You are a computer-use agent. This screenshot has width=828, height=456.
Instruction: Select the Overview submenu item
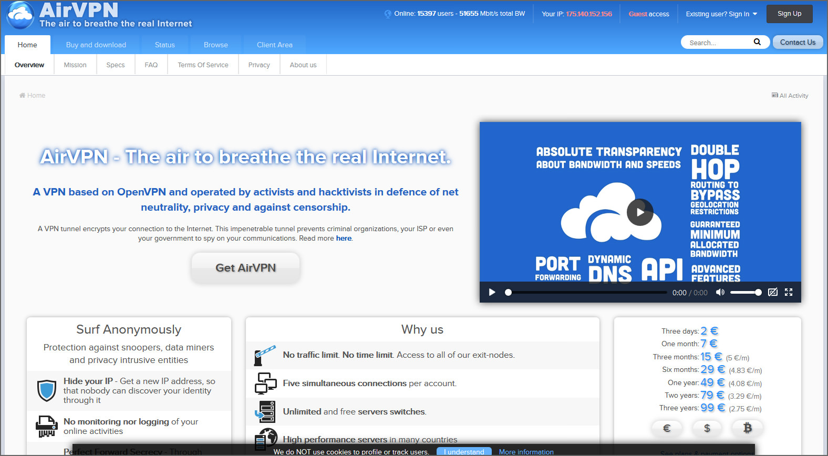29,65
